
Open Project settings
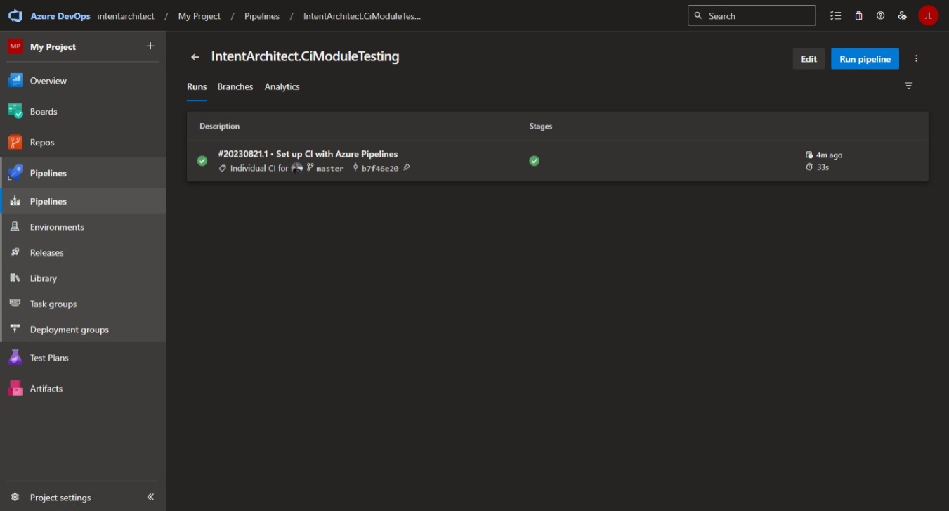(60, 498)
